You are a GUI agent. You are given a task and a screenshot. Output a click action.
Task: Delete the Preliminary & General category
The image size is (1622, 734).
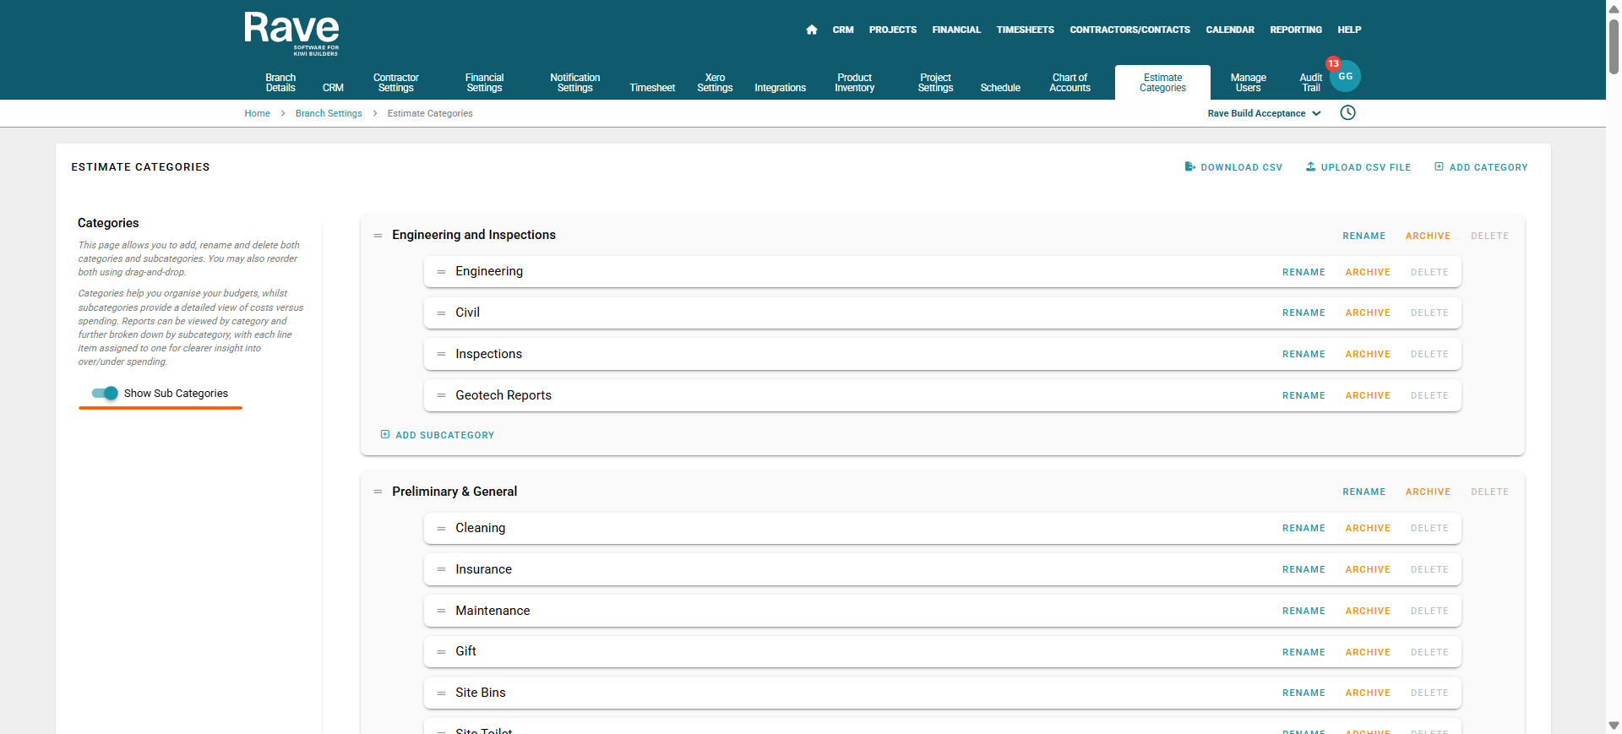tap(1489, 492)
